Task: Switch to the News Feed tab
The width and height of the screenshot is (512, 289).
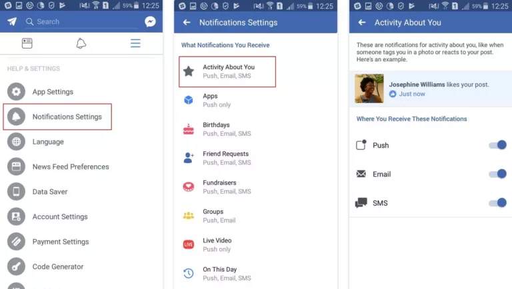Action: pyautogui.click(x=27, y=43)
